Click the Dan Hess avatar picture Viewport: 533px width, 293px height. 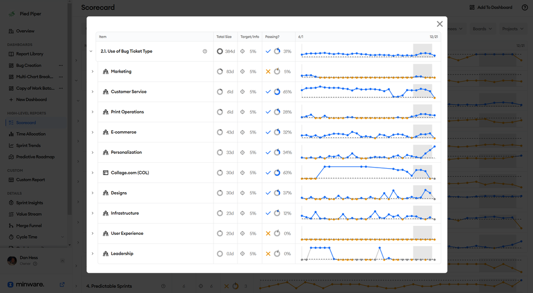(12, 260)
